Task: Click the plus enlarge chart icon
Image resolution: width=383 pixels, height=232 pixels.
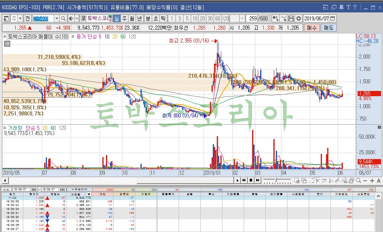Action: coord(372,181)
